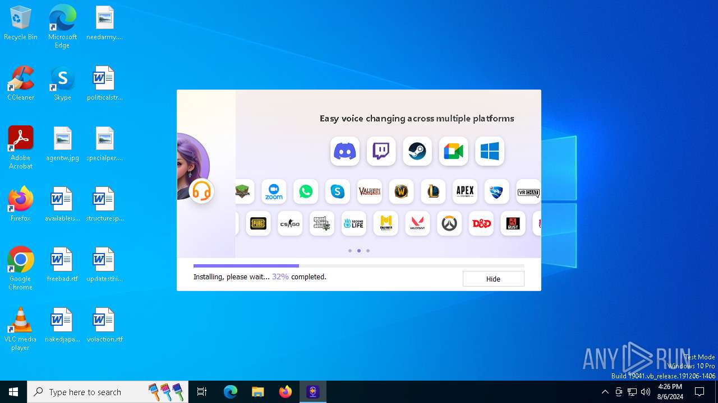This screenshot has width=718, height=403.
Task: Click the League of Legends icon
Action: tap(433, 192)
